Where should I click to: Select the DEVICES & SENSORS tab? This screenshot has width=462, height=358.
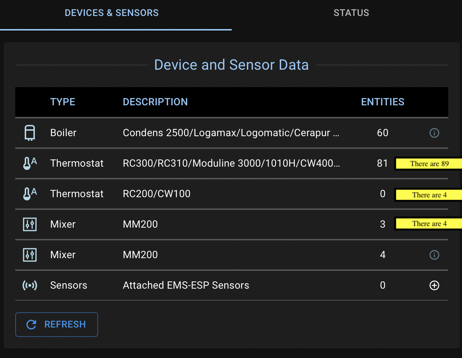(112, 13)
